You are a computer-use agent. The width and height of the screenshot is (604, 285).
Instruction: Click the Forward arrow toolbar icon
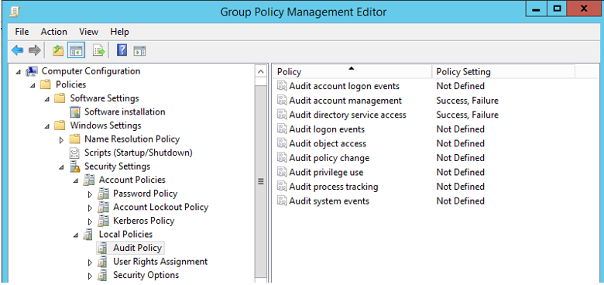(35, 50)
